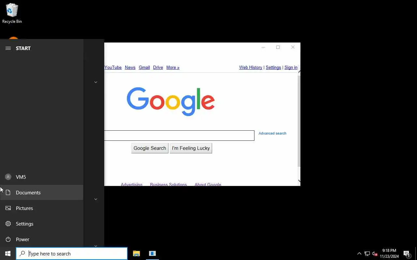Click the Windows Start button
The height and width of the screenshot is (260, 417).
(x=8, y=253)
